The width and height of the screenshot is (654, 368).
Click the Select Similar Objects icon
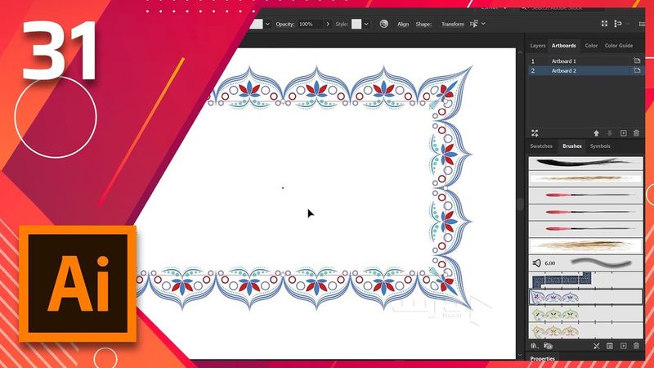(474, 24)
